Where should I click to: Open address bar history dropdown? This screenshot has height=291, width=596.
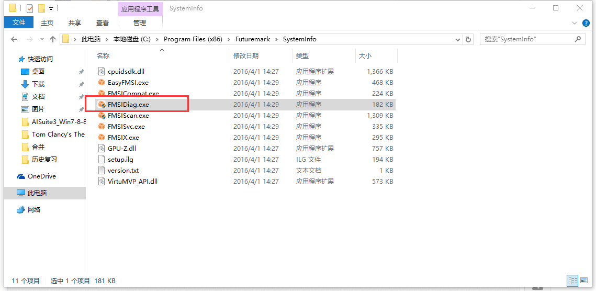click(x=458, y=39)
